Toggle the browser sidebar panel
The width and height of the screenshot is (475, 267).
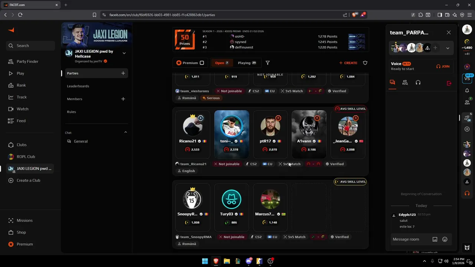(440, 15)
